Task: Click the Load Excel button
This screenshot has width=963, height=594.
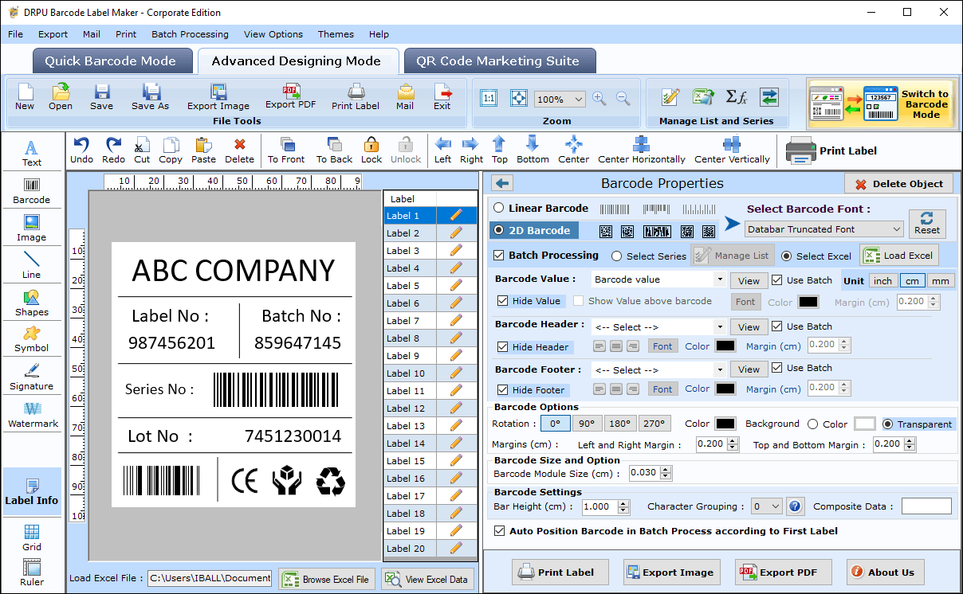Action: click(x=898, y=256)
